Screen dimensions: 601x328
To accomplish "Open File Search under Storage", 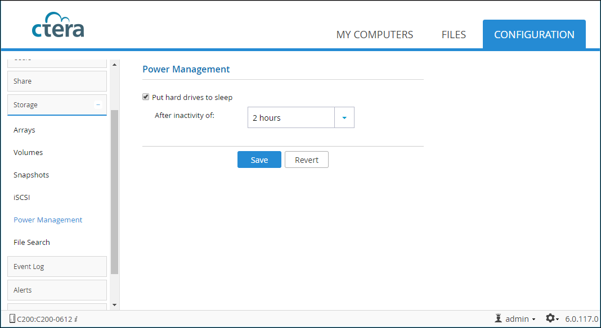I will [32, 242].
